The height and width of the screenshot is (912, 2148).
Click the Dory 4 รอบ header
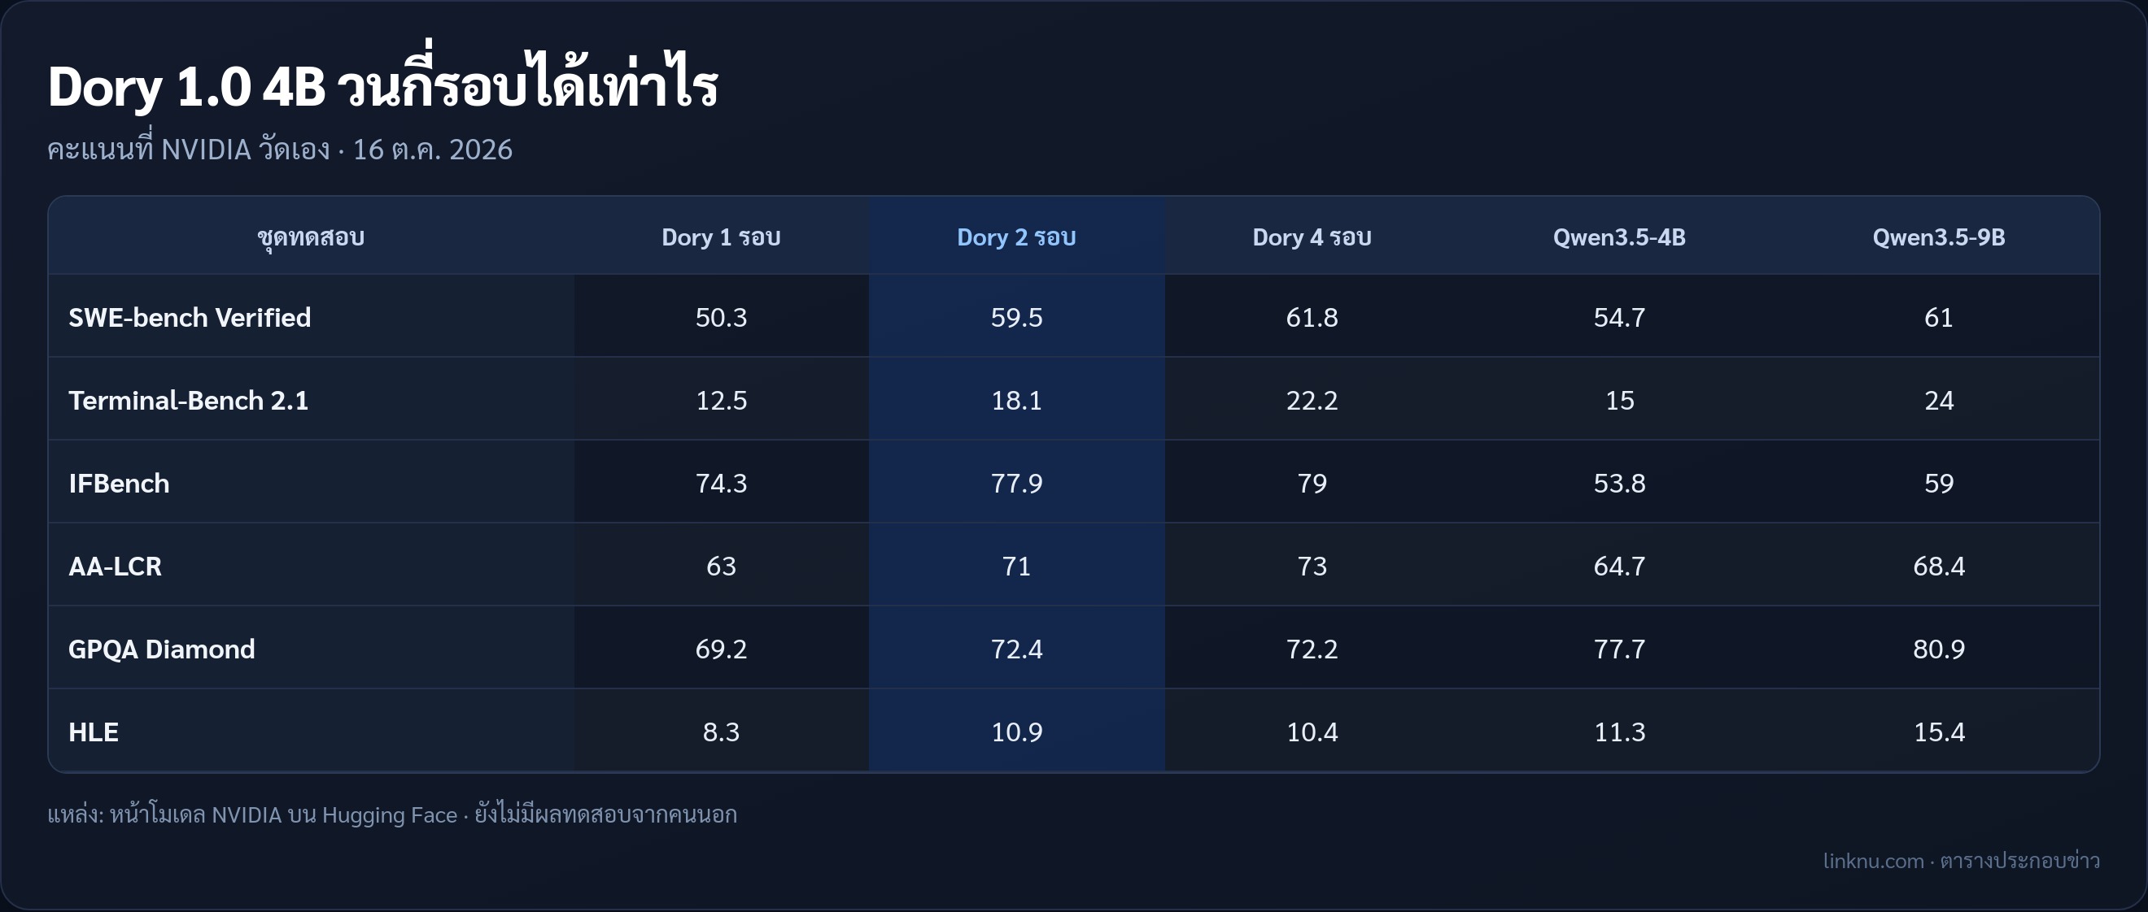point(1312,237)
